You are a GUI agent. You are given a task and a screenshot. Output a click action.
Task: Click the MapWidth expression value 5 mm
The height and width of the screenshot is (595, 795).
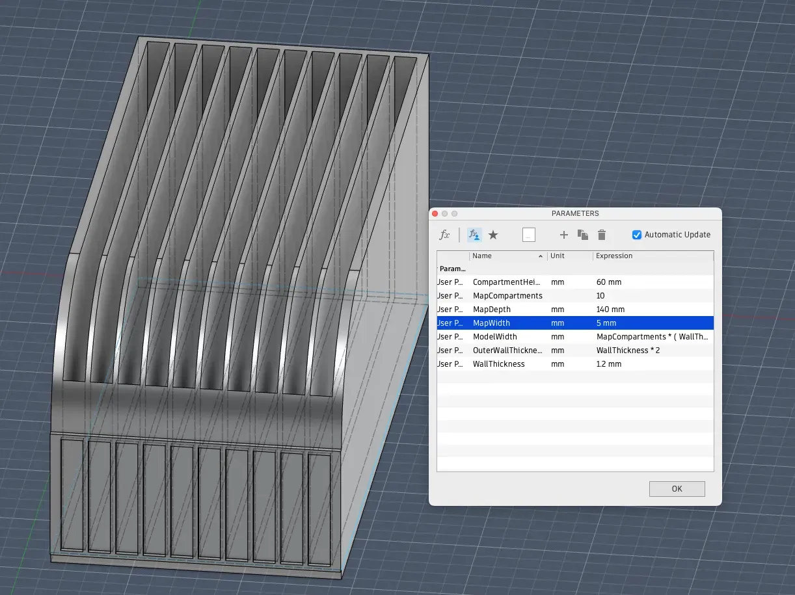[x=606, y=323]
